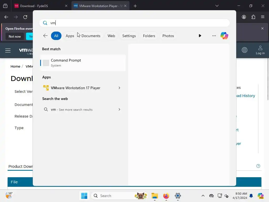Switch to the Web filter tab
The width and height of the screenshot is (269, 202).
111,36
